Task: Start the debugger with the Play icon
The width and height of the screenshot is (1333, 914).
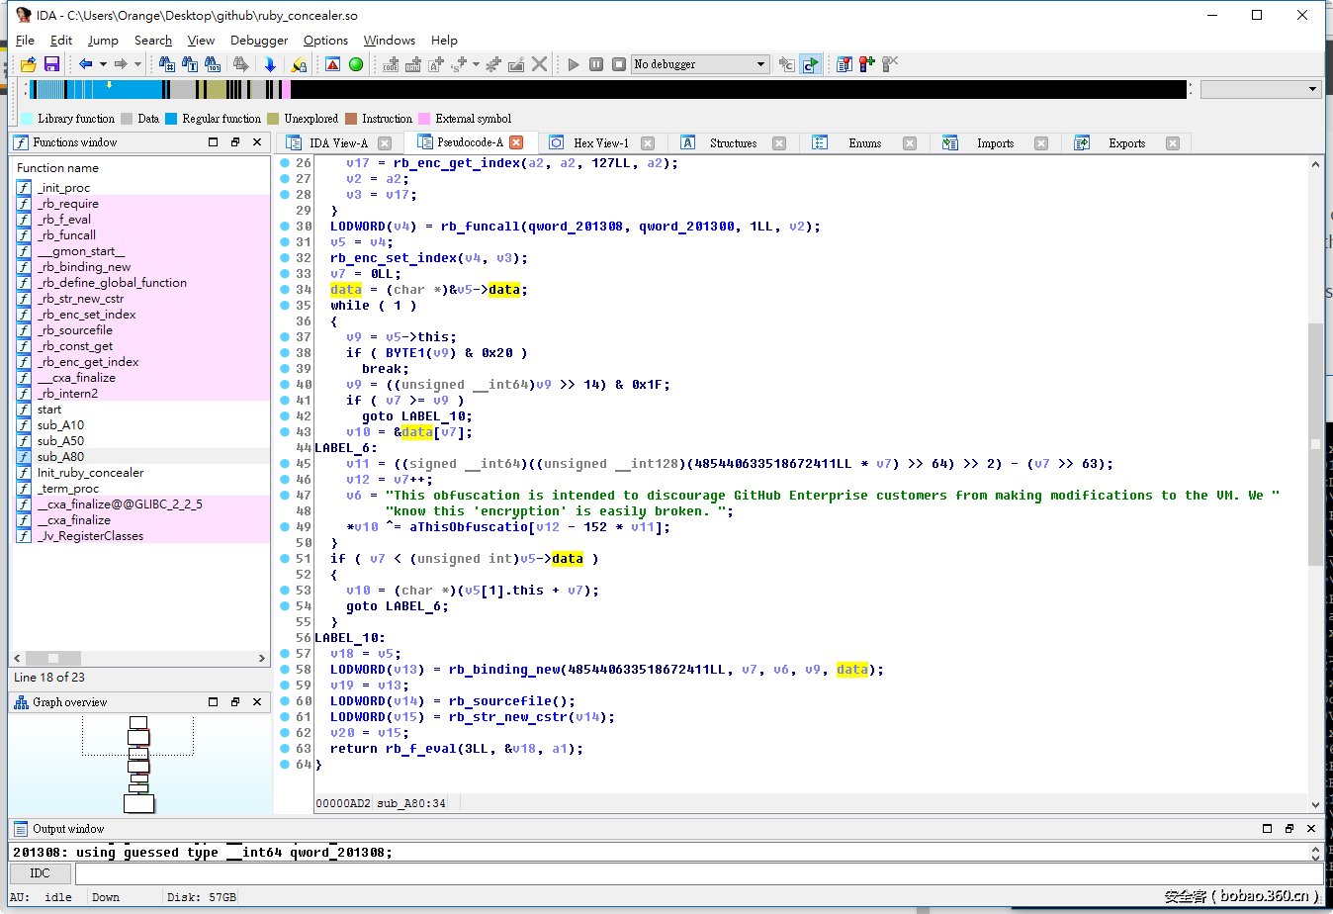Action: tap(572, 64)
